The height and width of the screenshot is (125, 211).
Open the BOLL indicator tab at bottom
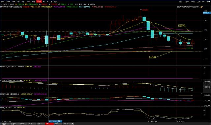(22, 124)
